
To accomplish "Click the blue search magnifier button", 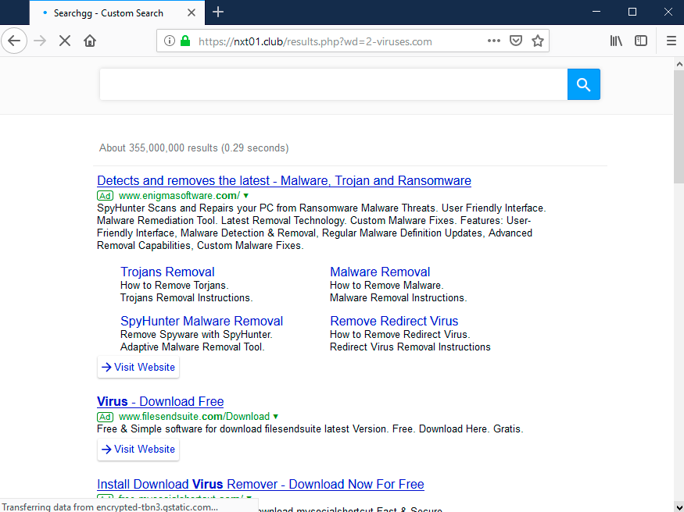I will point(583,84).
